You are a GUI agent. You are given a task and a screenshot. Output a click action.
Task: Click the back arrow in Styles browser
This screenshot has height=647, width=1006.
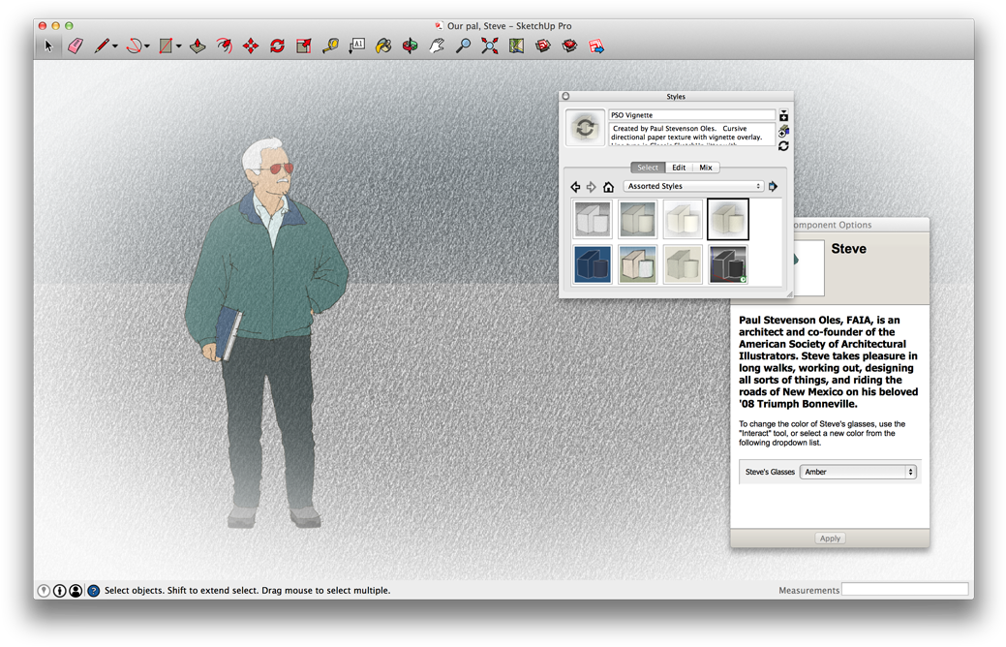(575, 187)
